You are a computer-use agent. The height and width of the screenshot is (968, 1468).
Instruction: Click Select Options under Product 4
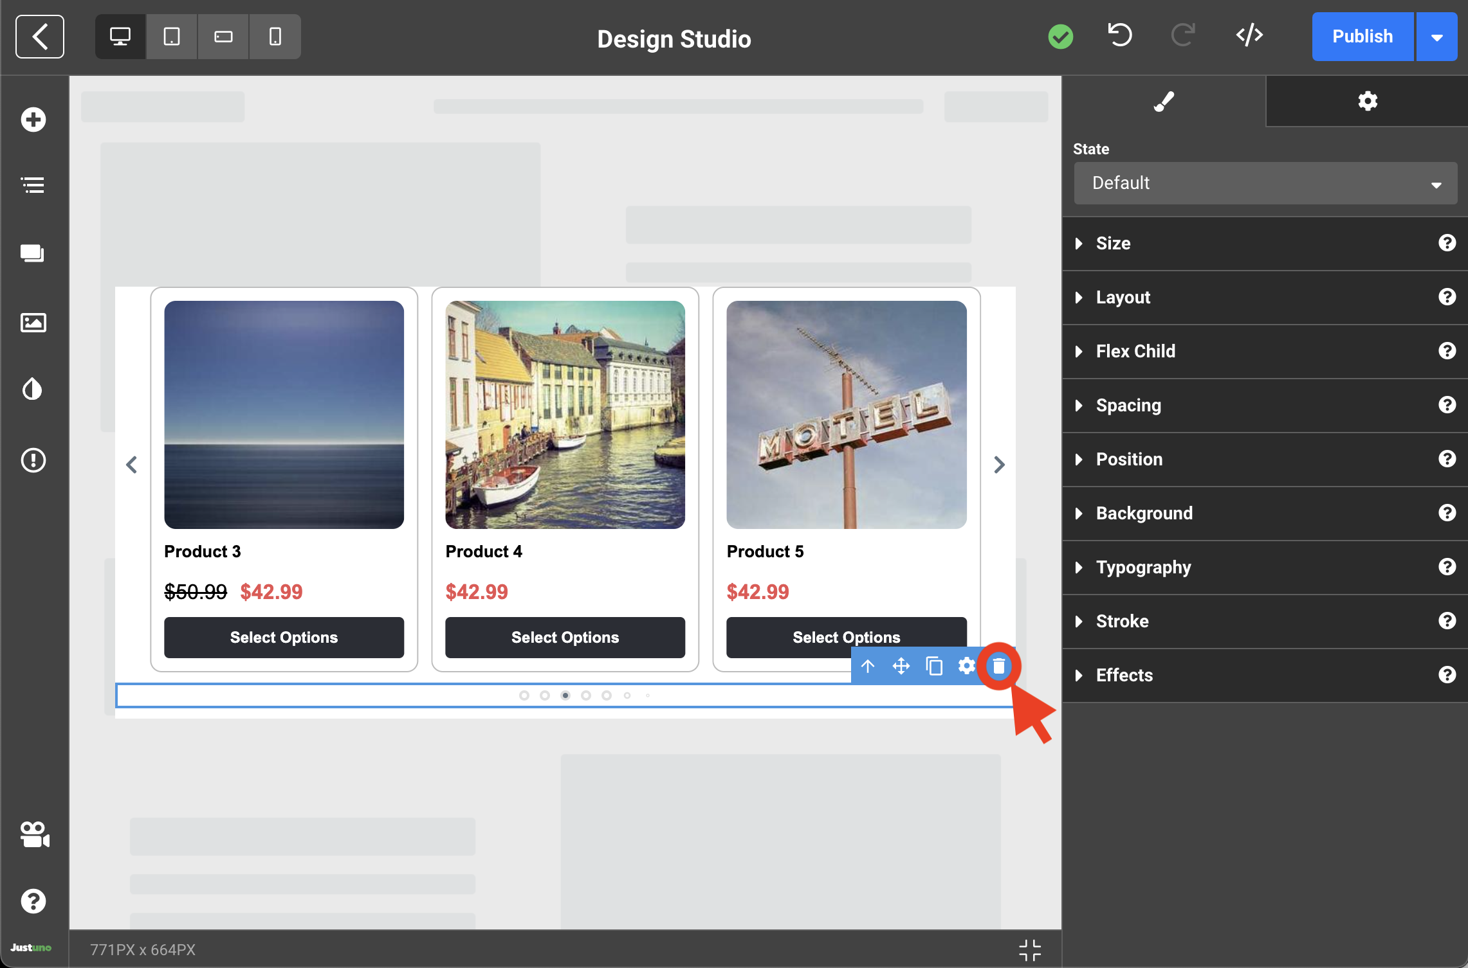[x=564, y=638]
